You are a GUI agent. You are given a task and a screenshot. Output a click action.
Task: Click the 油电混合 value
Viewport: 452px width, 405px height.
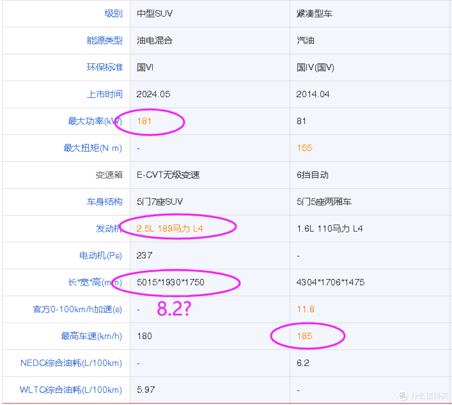pos(154,40)
